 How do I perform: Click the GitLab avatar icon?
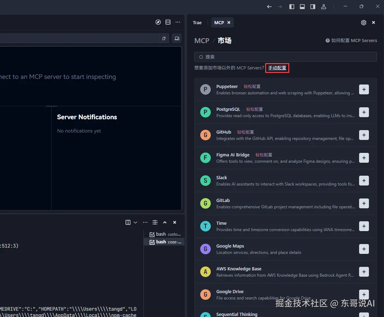coord(206,203)
